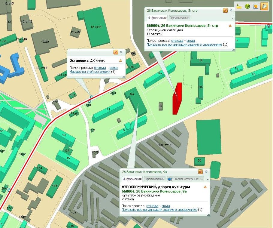Select the ruler distance measurement tool

tap(239, 6)
